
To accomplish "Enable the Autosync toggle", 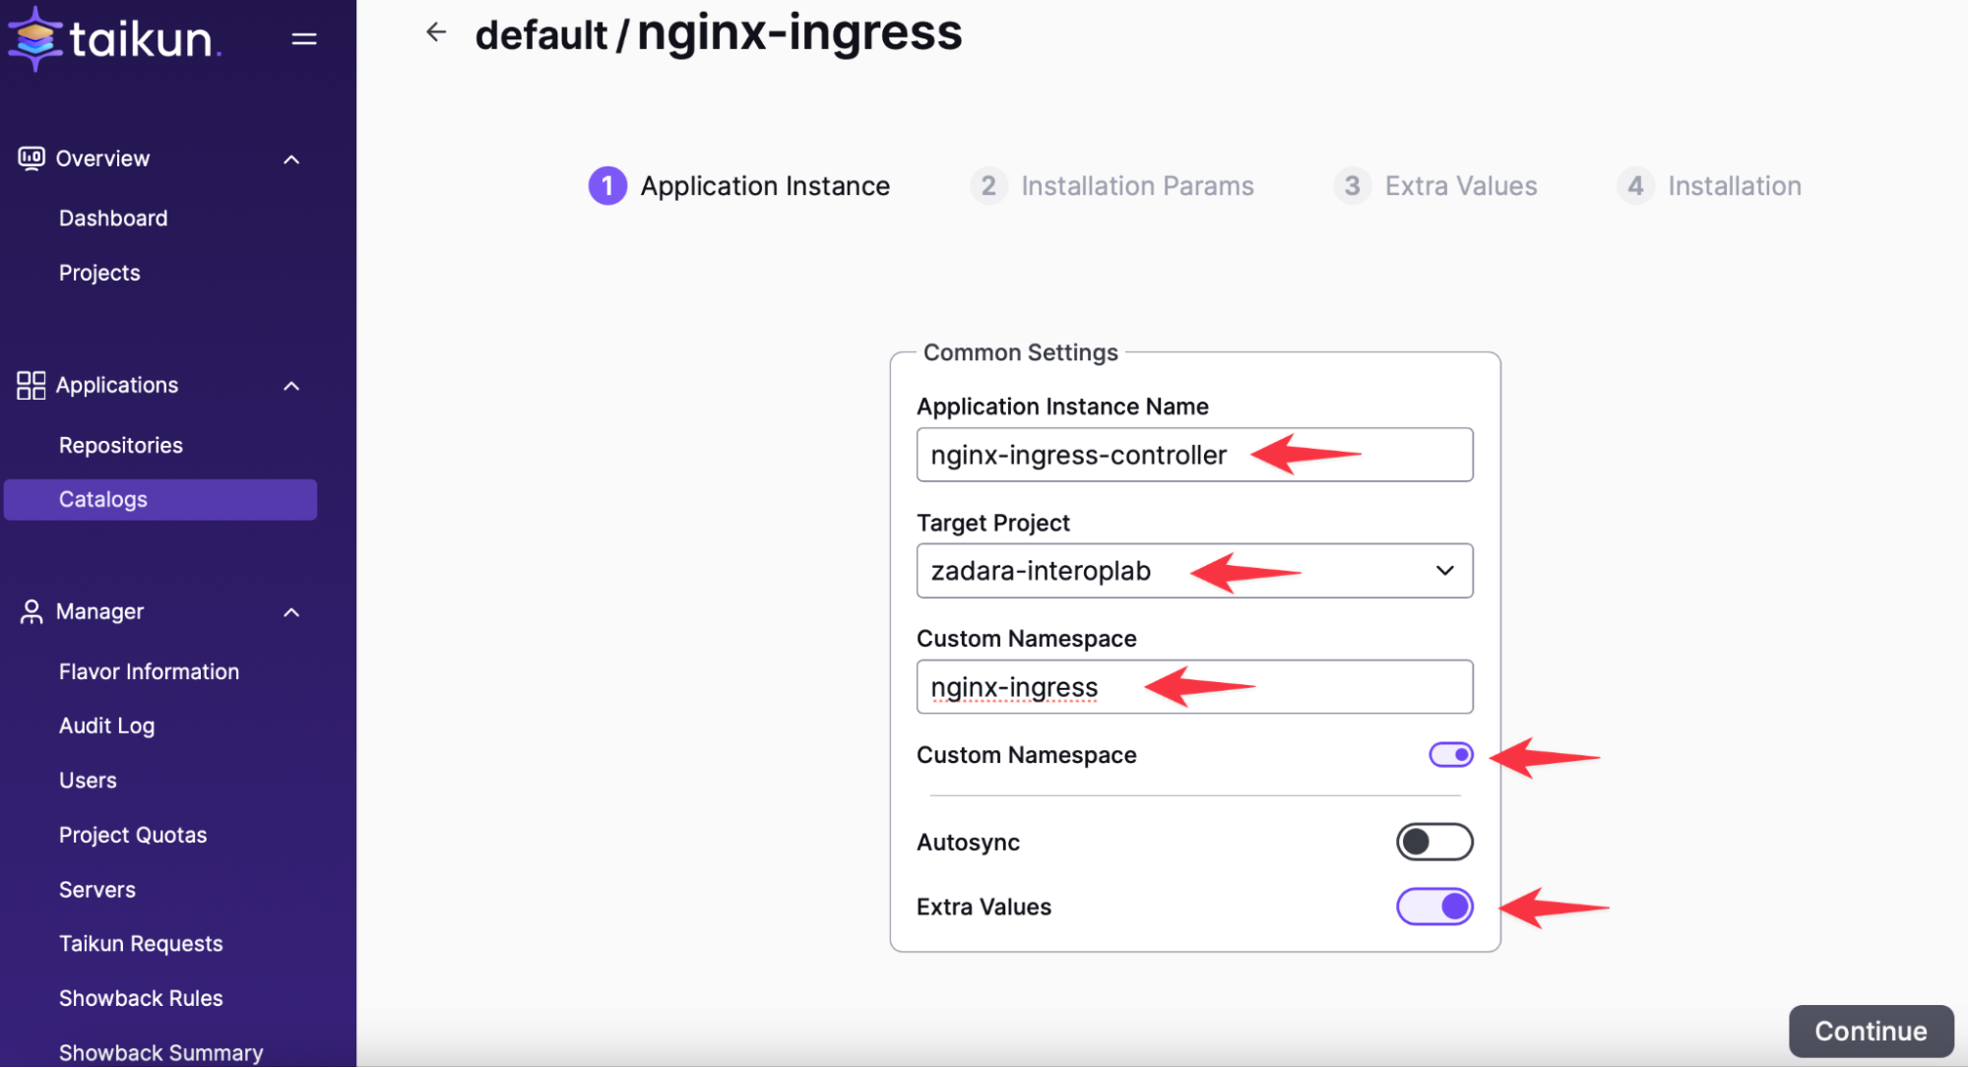I will coord(1433,843).
